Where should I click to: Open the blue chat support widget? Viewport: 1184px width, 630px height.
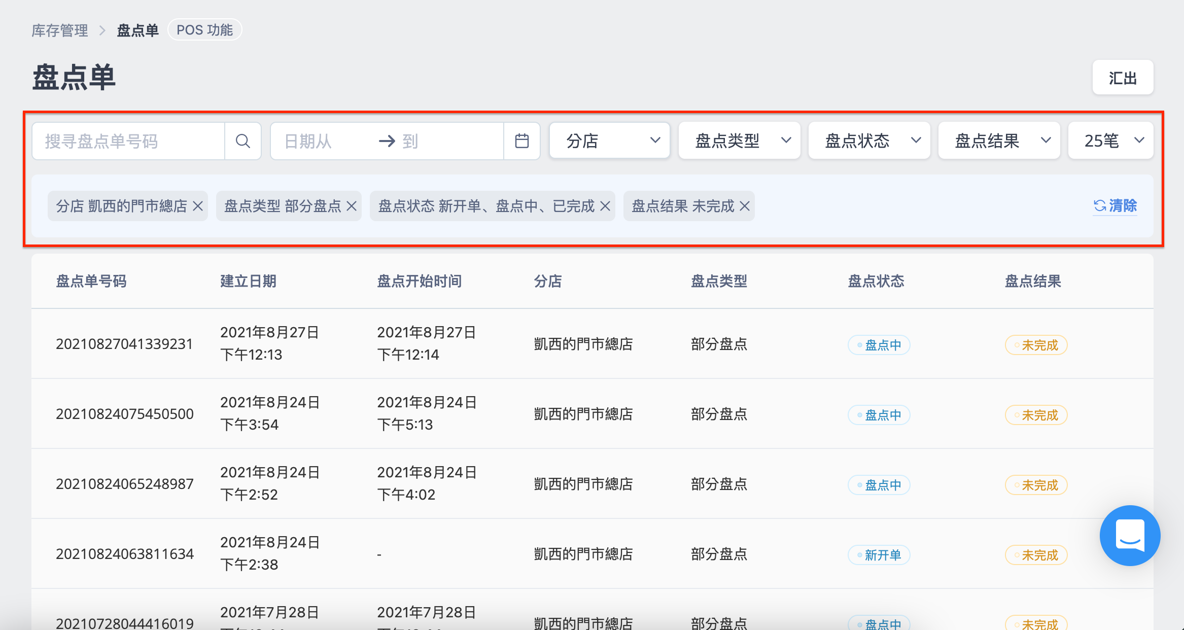tap(1130, 535)
